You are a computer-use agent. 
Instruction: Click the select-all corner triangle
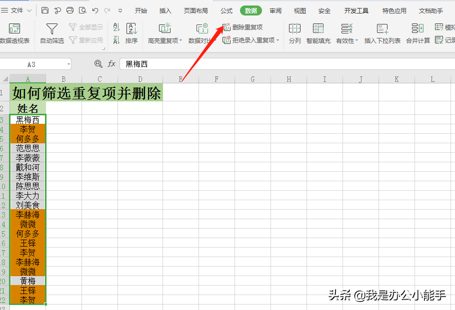(x=5, y=79)
